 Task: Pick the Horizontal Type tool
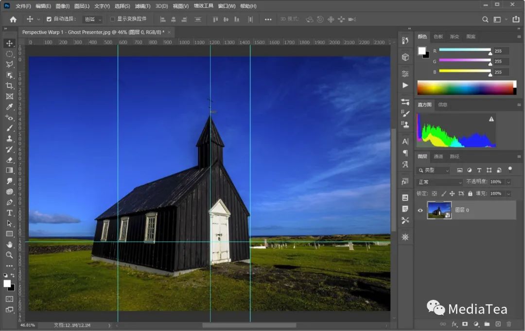[9, 213]
